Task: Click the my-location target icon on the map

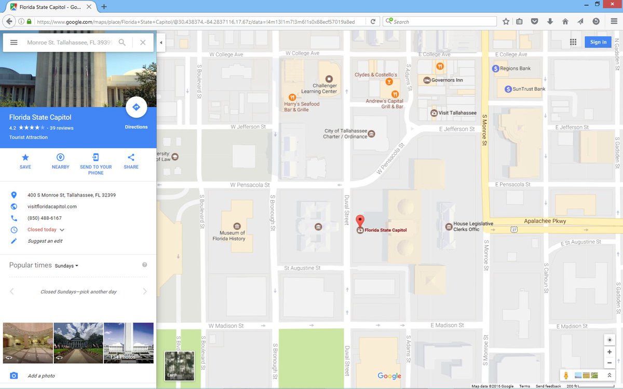Action: pos(610,339)
